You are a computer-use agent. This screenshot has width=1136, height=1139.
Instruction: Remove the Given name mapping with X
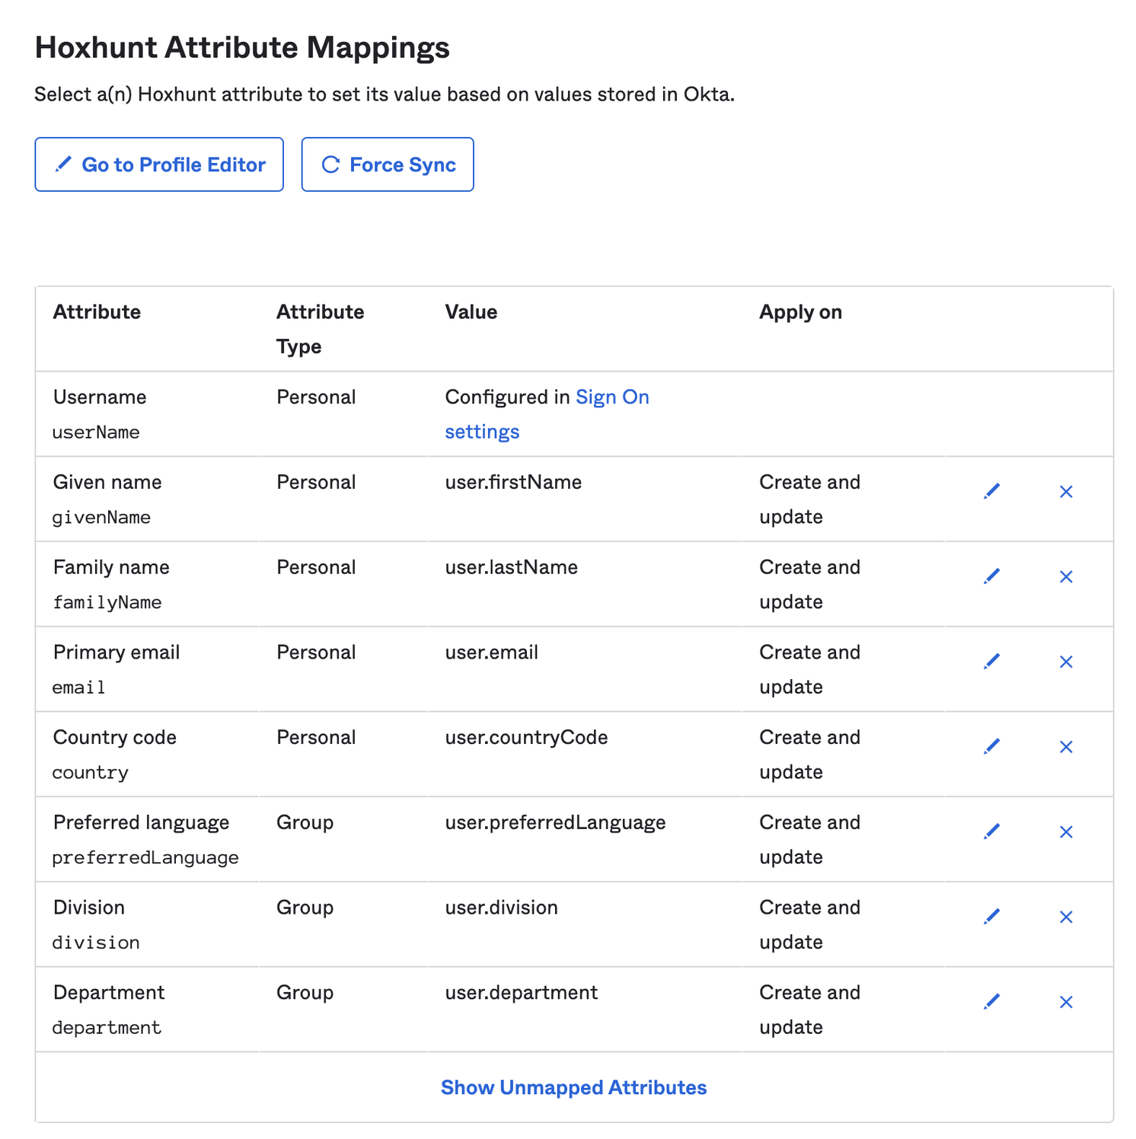[x=1066, y=492]
